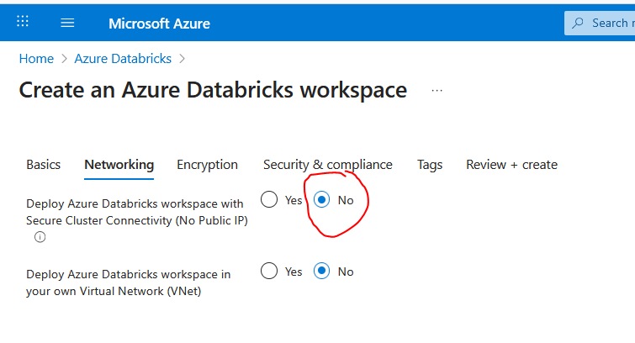Image resolution: width=635 pixels, height=343 pixels.
Task: Select the Networking tab
Action: (x=119, y=165)
